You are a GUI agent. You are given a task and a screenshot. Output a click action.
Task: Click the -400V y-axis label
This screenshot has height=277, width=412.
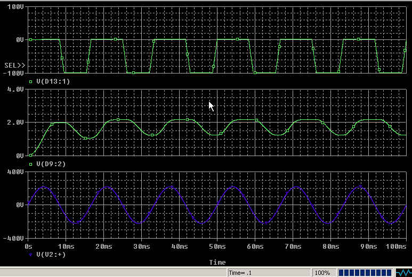(13, 238)
